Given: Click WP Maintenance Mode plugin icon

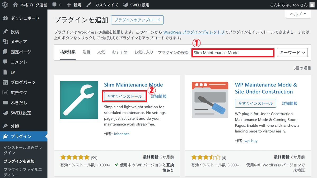Looking at the screenshot, I should (x=210, y=100).
